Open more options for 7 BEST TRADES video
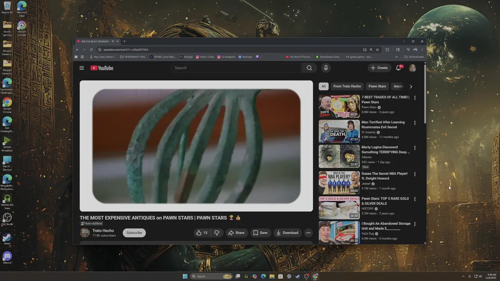Screen dimensions: 500x281 pyautogui.click(x=415, y=98)
